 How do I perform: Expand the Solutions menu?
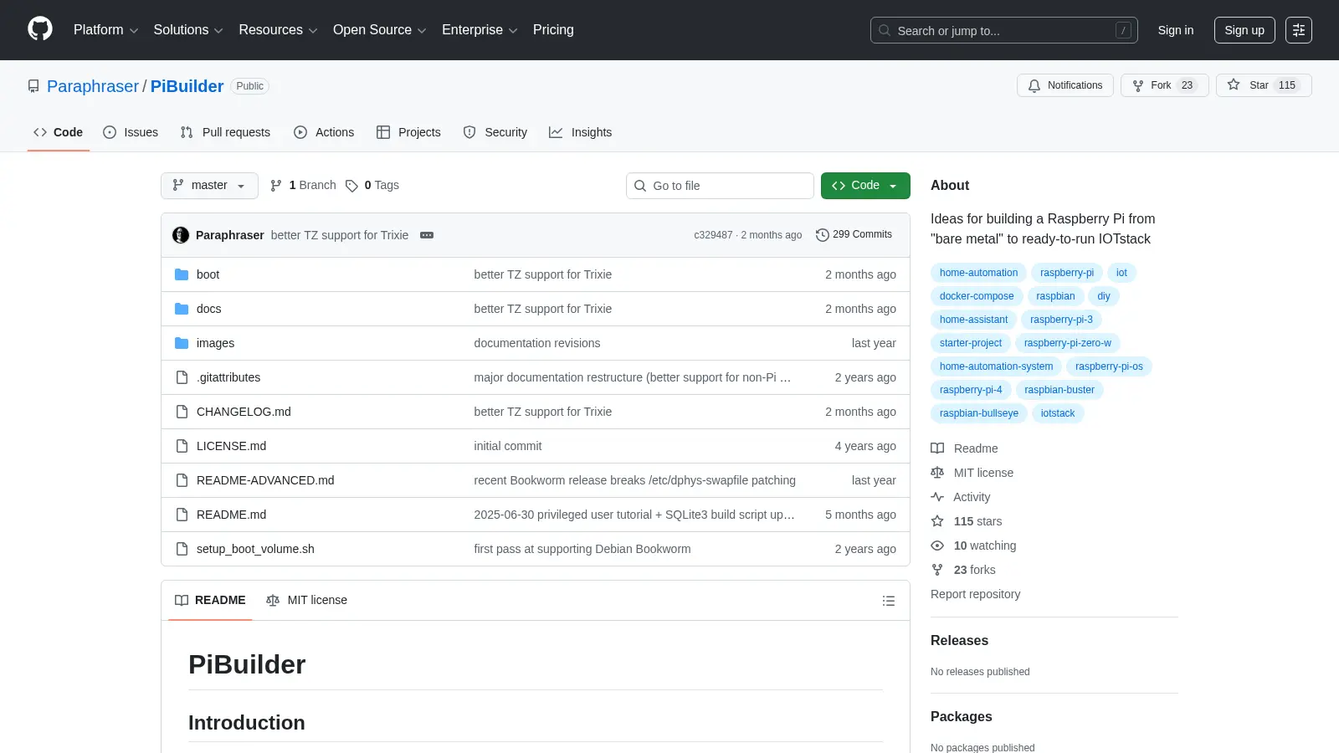[188, 30]
